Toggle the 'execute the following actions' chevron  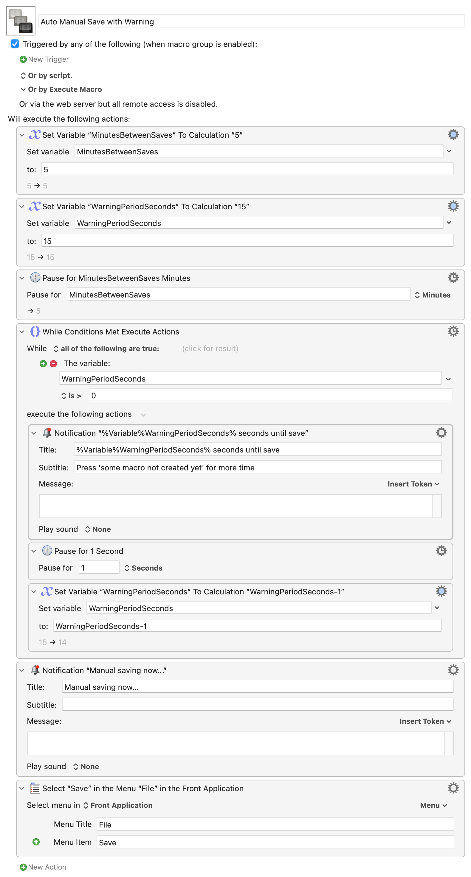pos(143,415)
